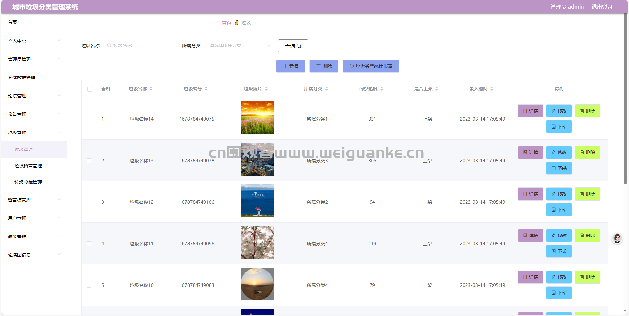Collapse the 垃圾管理 parent sidebar menu
Screen dimensions: 629x316
tap(34, 132)
